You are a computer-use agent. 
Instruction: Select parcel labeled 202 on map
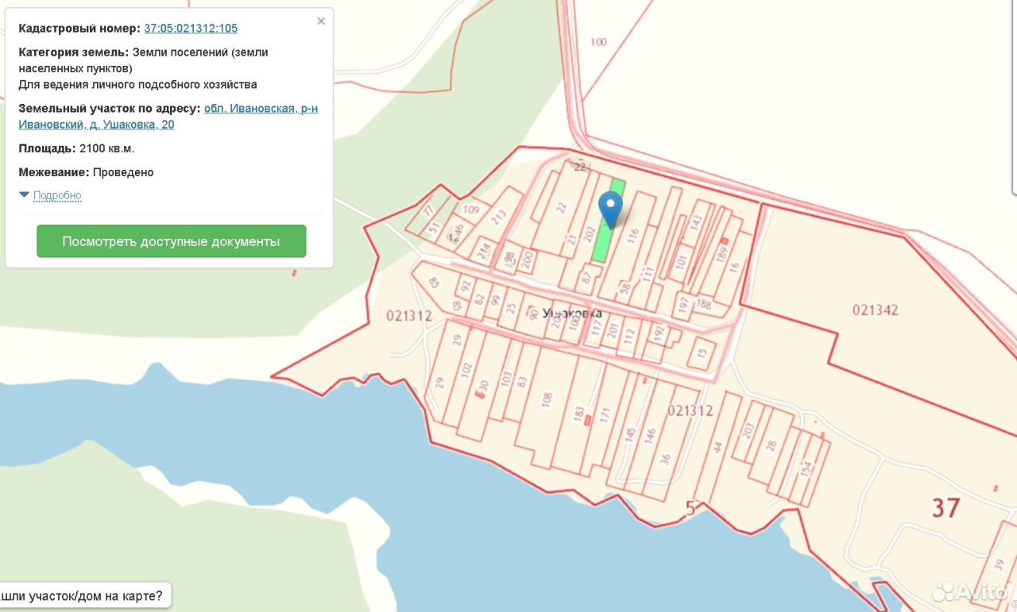point(589,235)
